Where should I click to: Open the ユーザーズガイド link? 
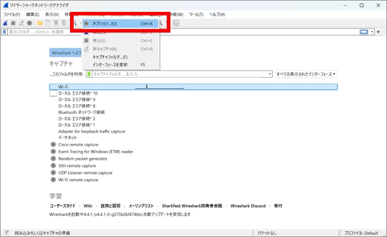[62, 206]
